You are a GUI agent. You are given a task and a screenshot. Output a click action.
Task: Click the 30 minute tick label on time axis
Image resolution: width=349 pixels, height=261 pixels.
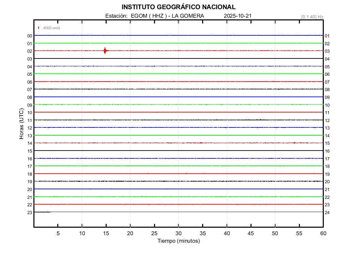tap(178, 233)
